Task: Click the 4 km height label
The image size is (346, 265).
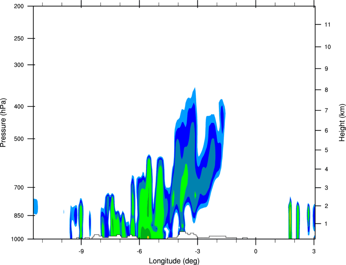Action: pos(326,169)
